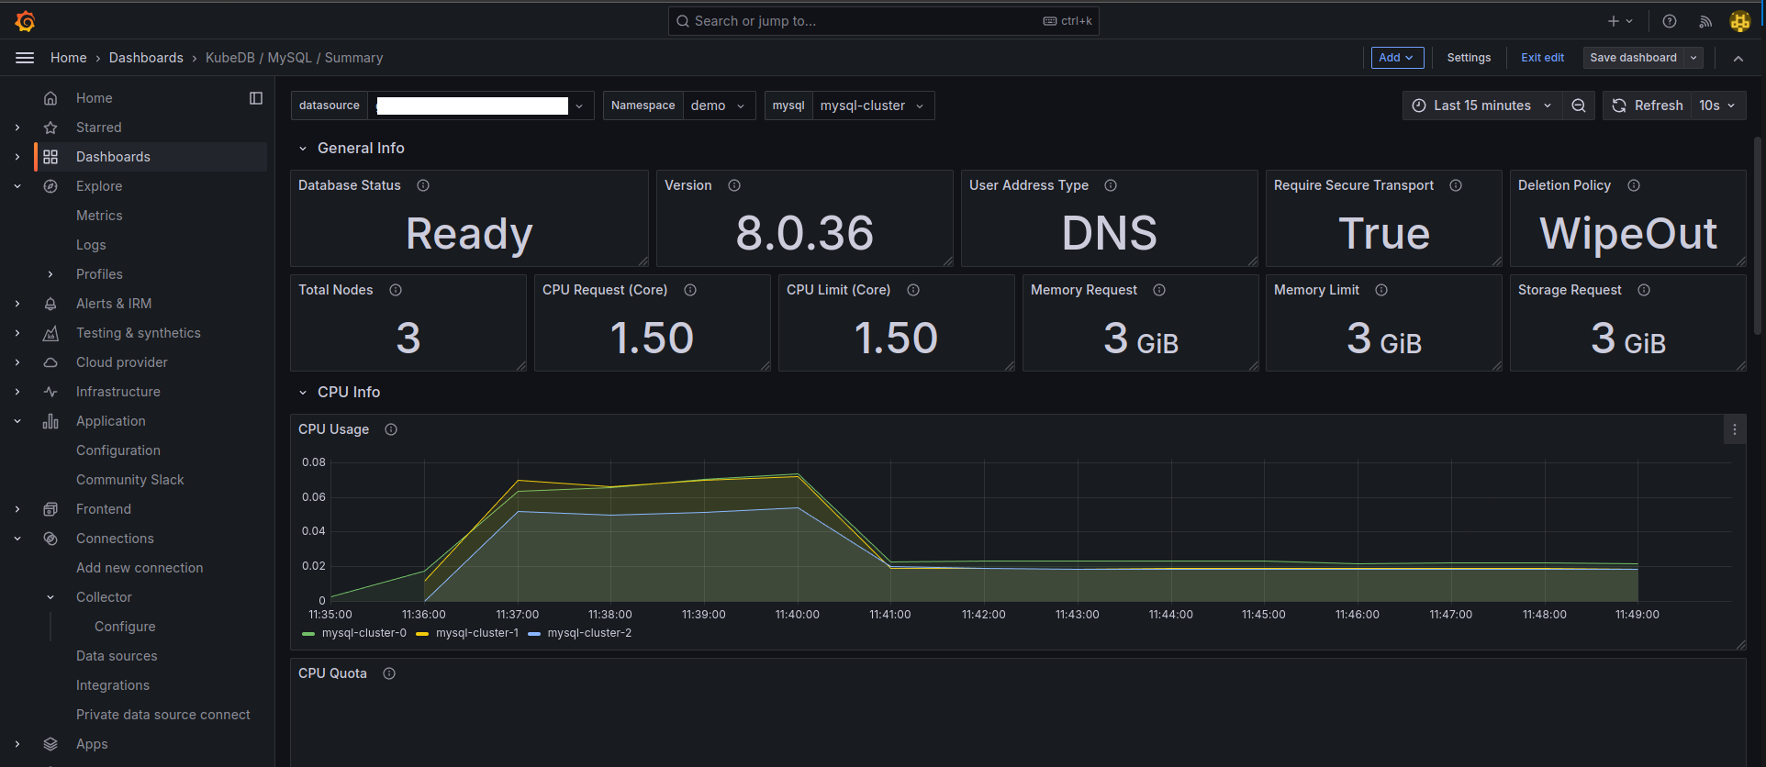Show Memory Limit info icon

(x=1381, y=290)
